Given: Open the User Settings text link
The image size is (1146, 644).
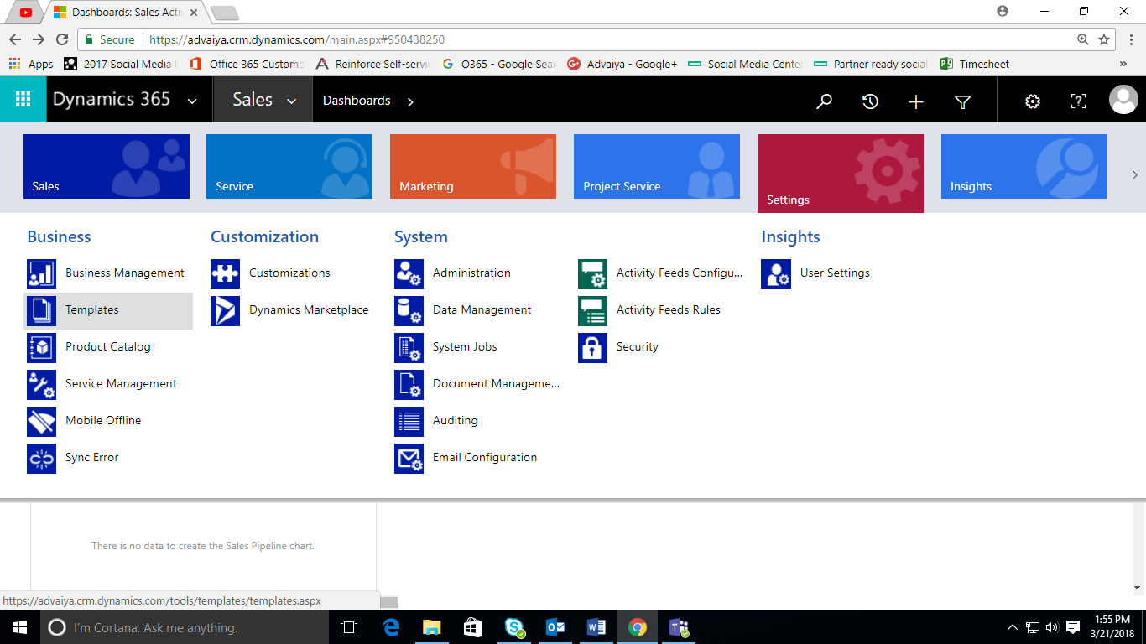Looking at the screenshot, I should 835,273.
